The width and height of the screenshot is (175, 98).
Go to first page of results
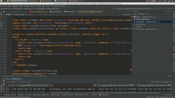[x=7, y=82]
